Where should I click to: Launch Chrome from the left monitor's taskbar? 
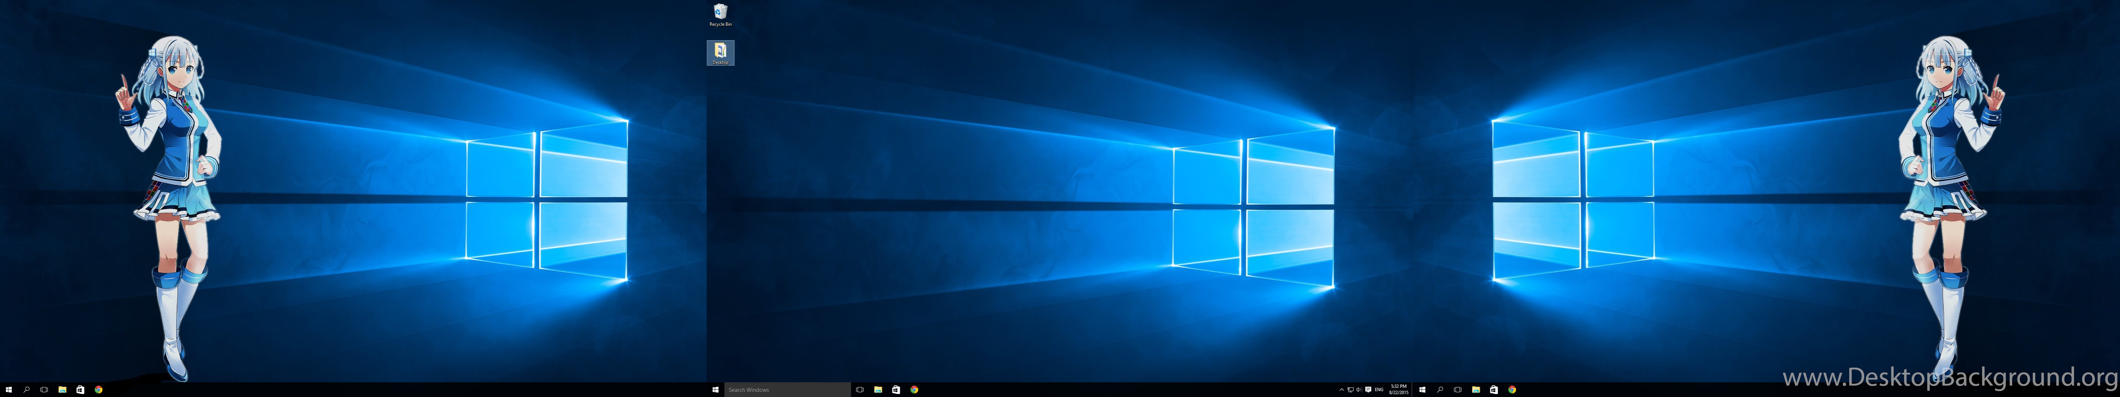tap(98, 390)
